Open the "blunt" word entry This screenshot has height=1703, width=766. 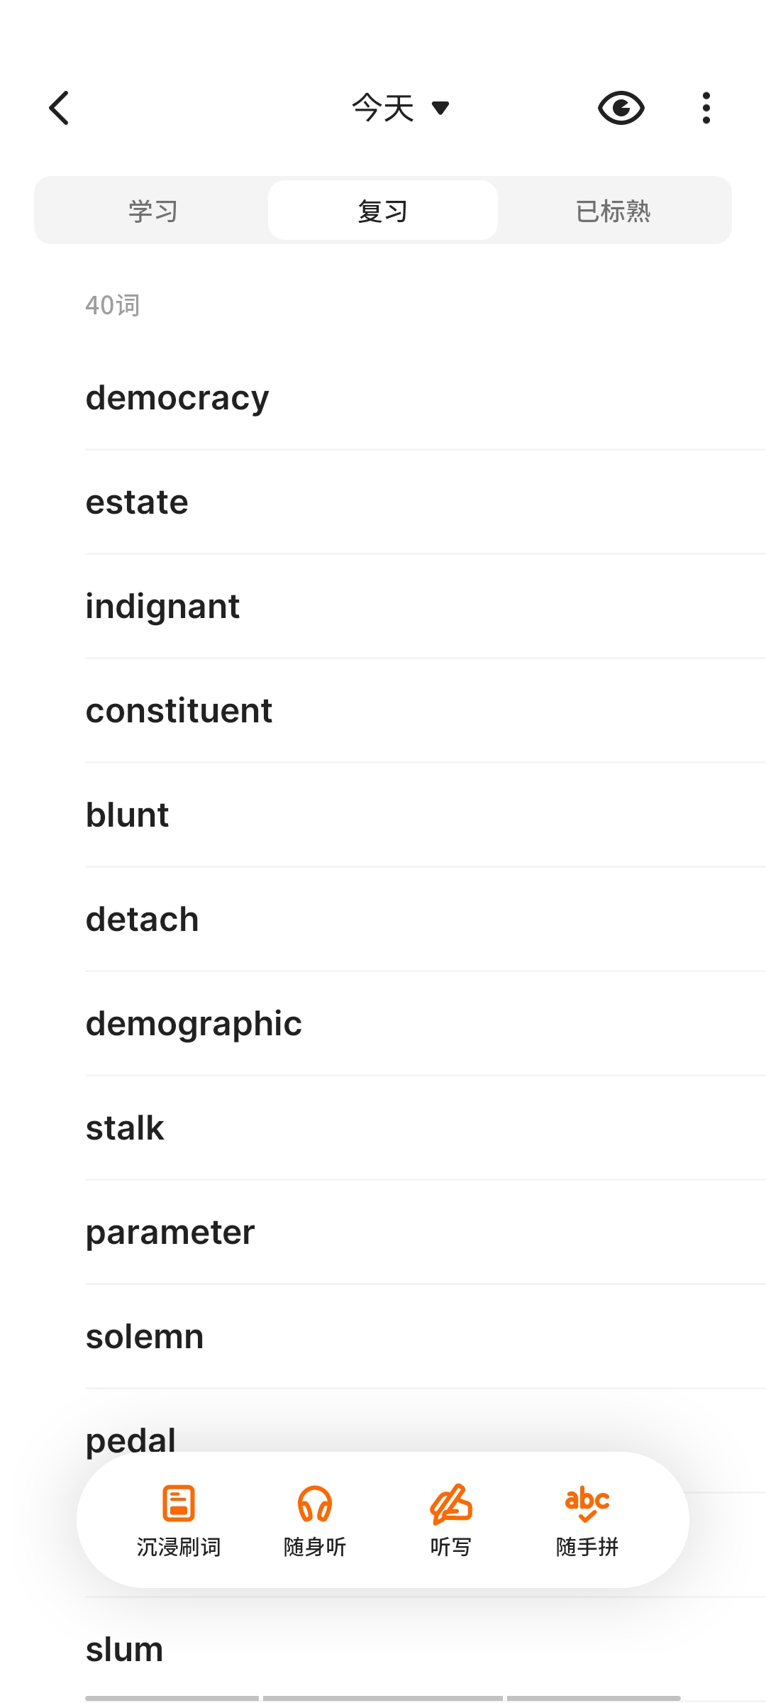coord(128,815)
